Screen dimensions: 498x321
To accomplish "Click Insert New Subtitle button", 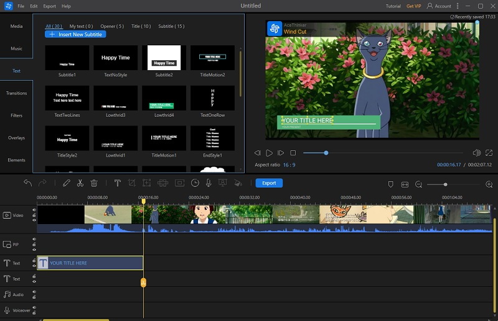I will [x=75, y=34].
